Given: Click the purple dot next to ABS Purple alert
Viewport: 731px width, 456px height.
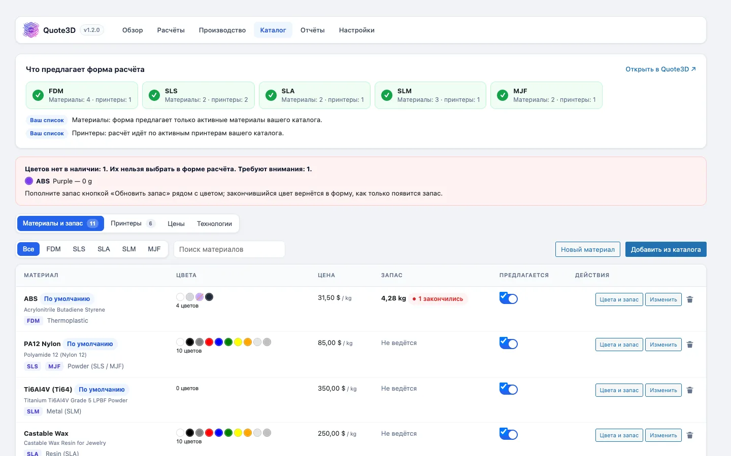Looking at the screenshot, I should pos(29,181).
